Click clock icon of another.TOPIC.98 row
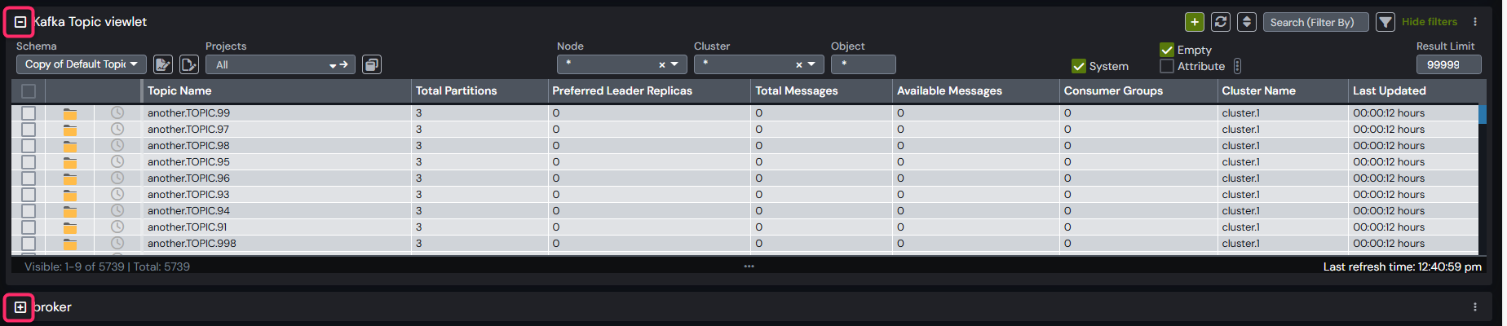Image resolution: width=1507 pixels, height=326 pixels. (117, 145)
